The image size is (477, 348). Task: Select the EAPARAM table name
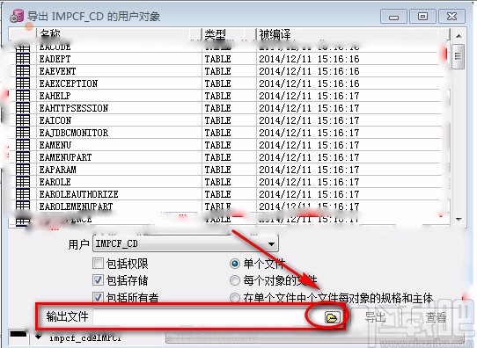pos(57,170)
